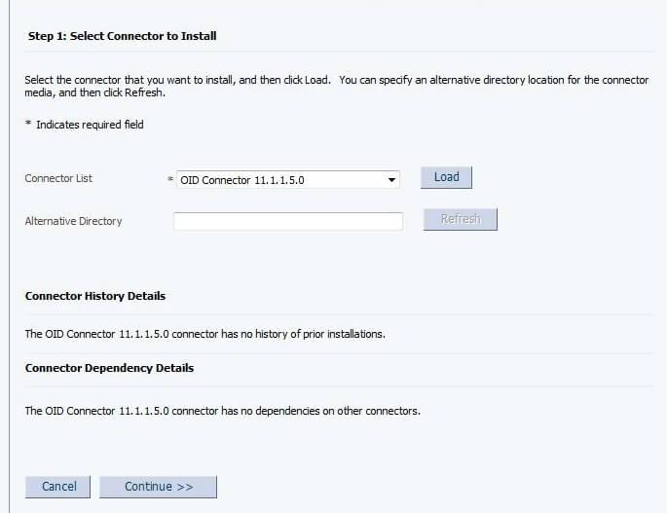This screenshot has width=668, height=513.
Task: Proceed with the Continue >> button
Action: pyautogui.click(x=158, y=487)
